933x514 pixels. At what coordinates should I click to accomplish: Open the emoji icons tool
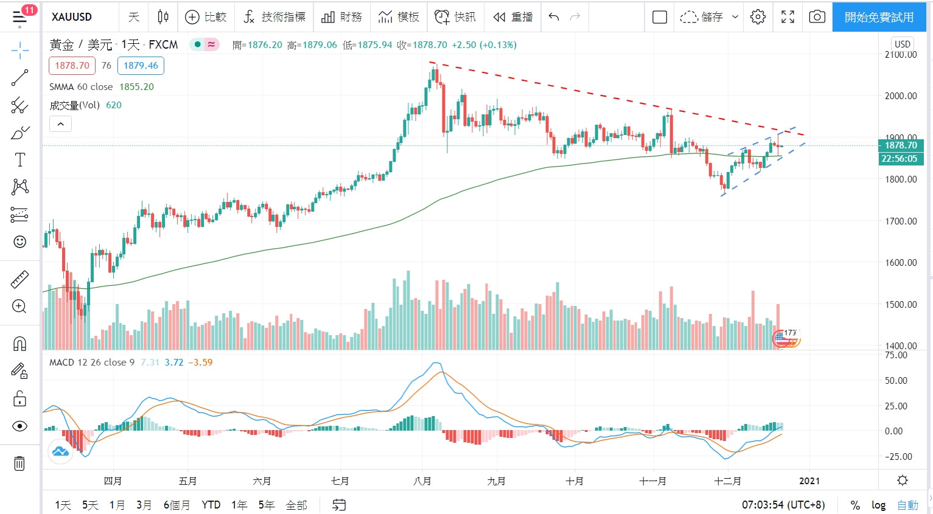(19, 241)
